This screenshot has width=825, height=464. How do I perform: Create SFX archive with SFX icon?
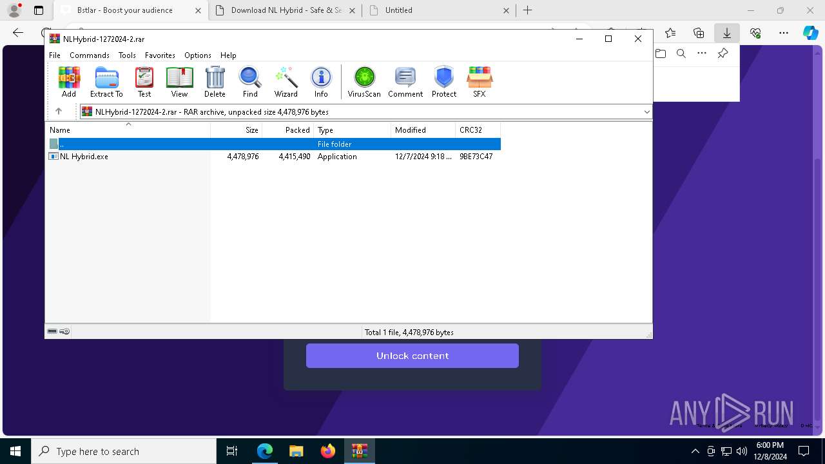point(480,82)
